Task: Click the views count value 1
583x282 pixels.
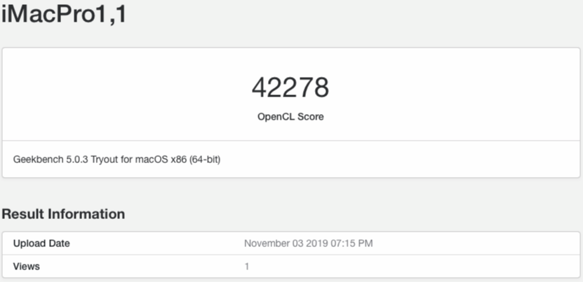Action: (246, 266)
